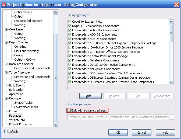Open the Forms page
The width and height of the screenshot is (181, 139).
tap(13, 111)
